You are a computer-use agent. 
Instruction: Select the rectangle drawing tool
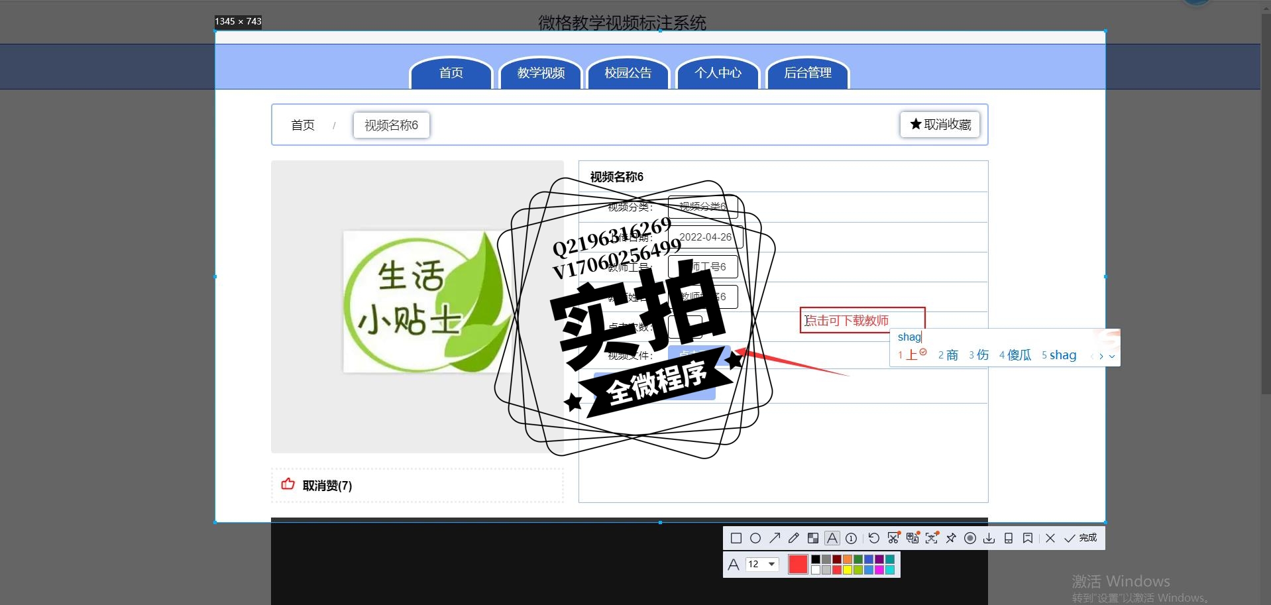pyautogui.click(x=736, y=538)
